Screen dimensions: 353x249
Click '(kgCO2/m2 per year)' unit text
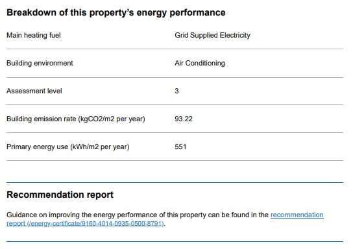(112, 119)
